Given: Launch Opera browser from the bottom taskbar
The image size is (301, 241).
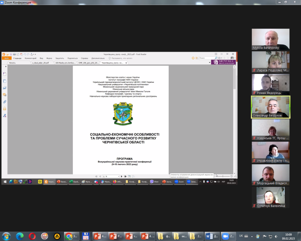Looking at the screenshot, I should pos(32,236).
